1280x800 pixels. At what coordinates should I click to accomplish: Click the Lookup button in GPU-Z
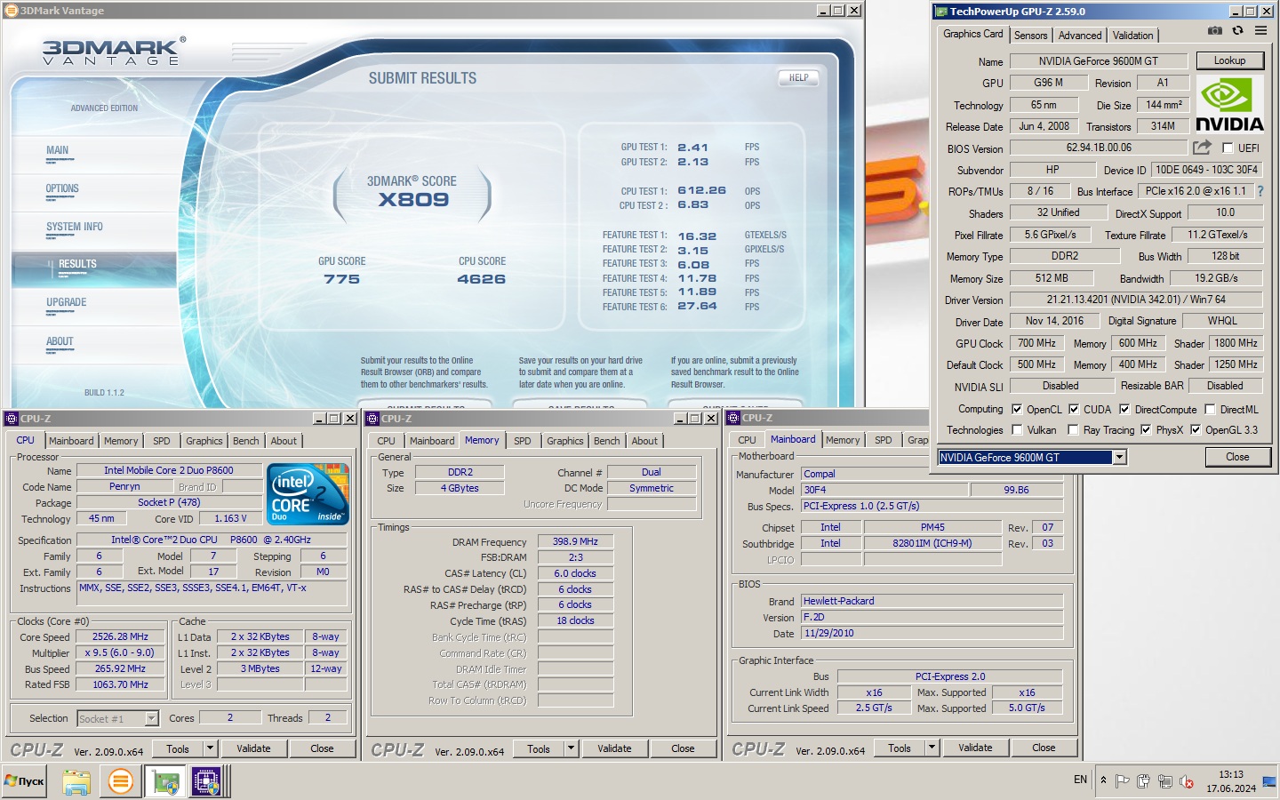tap(1229, 60)
